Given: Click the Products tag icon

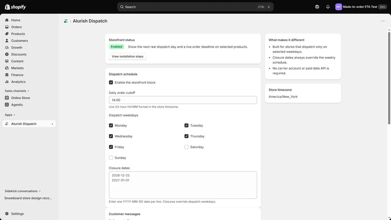Looking at the screenshot, I should tap(7, 34).
